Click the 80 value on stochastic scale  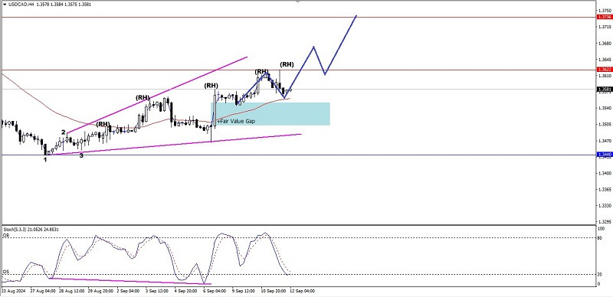pos(601,237)
